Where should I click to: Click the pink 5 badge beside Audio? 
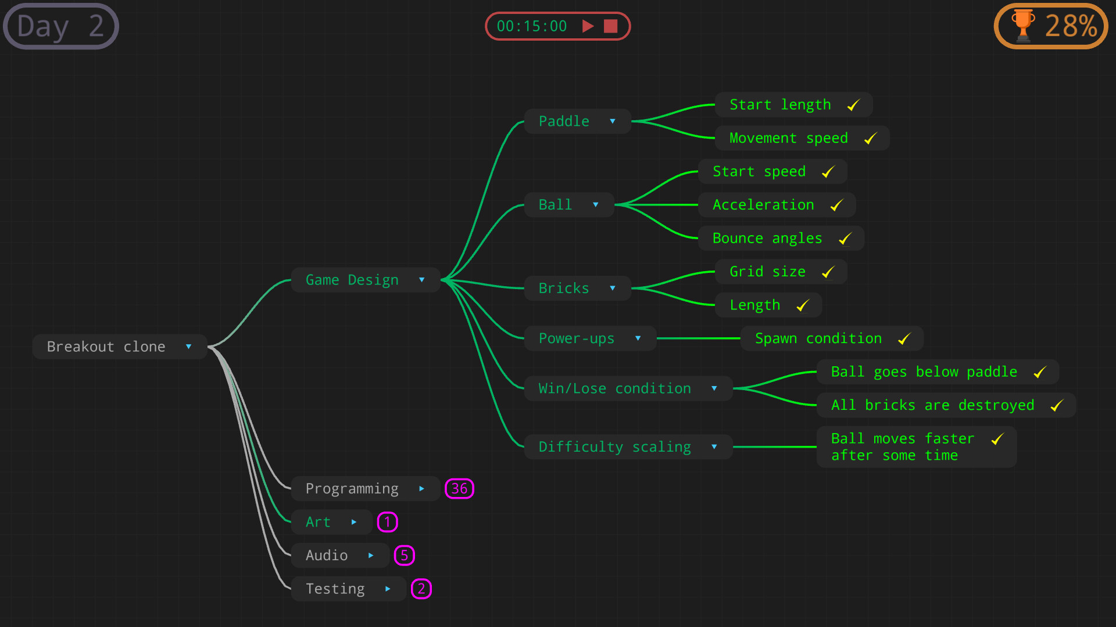pyautogui.click(x=404, y=556)
